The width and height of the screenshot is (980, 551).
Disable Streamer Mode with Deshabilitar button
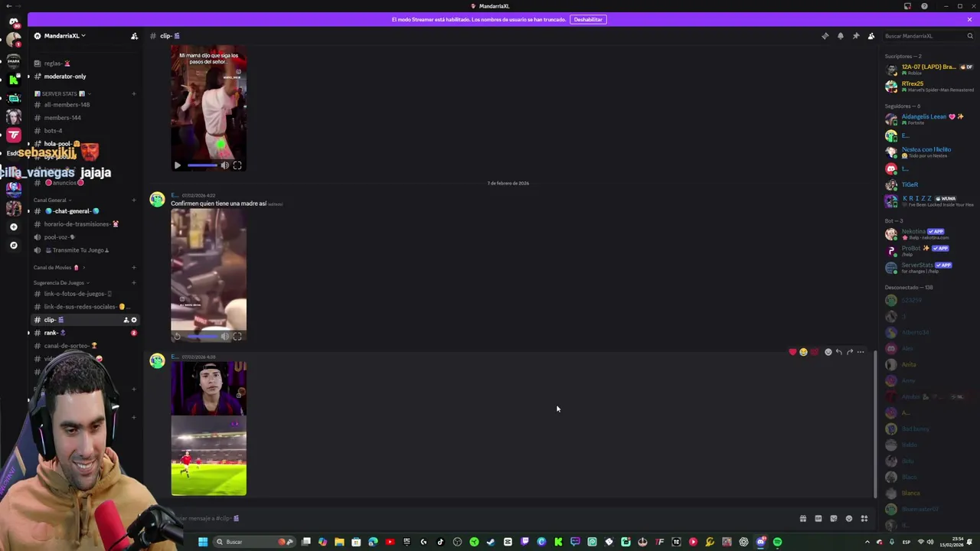(588, 19)
